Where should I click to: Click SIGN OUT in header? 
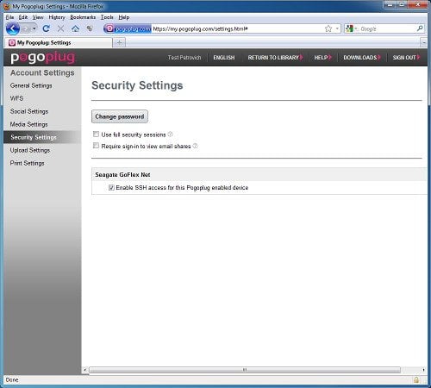[406, 58]
